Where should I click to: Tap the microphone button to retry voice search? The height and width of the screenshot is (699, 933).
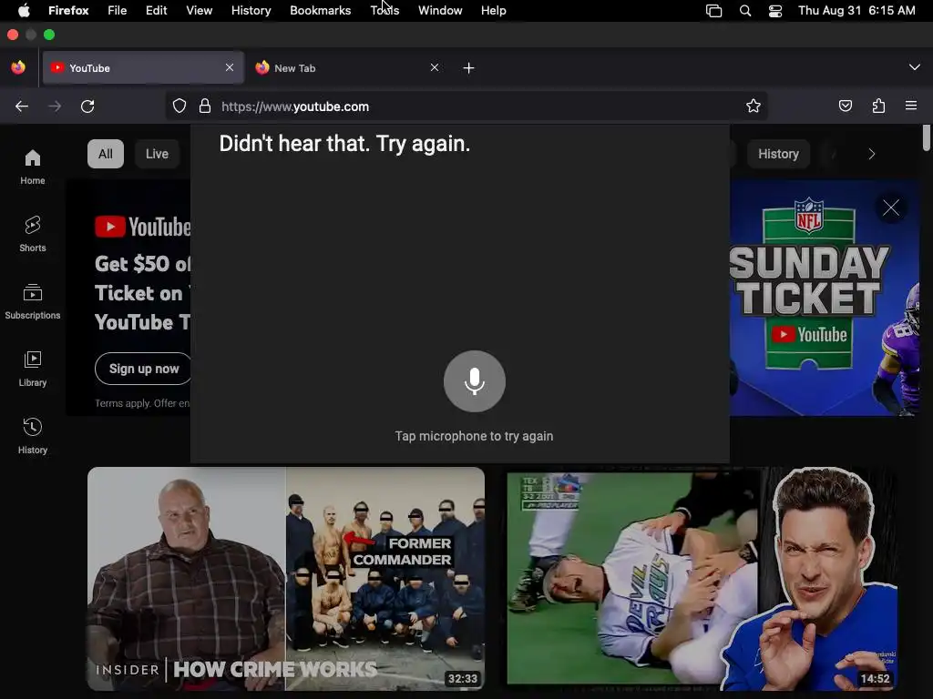pos(474,381)
